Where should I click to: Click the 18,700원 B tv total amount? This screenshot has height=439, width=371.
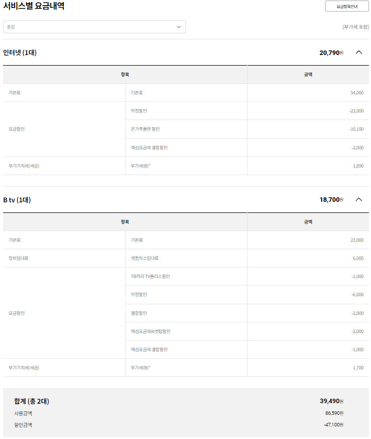(x=331, y=200)
